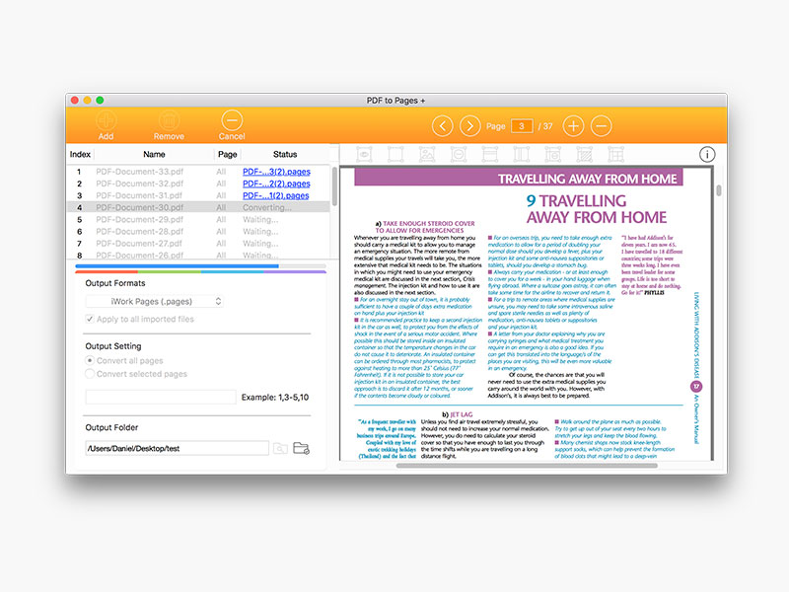Select the PDF-Document-26.pdf row
789x592 pixels.
pos(199,255)
